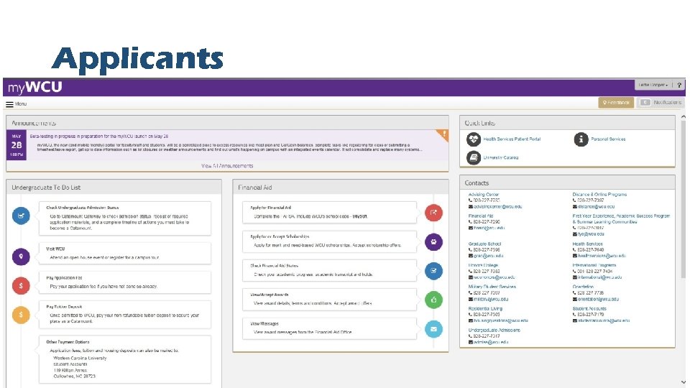Click Orientation contact link

(583, 287)
